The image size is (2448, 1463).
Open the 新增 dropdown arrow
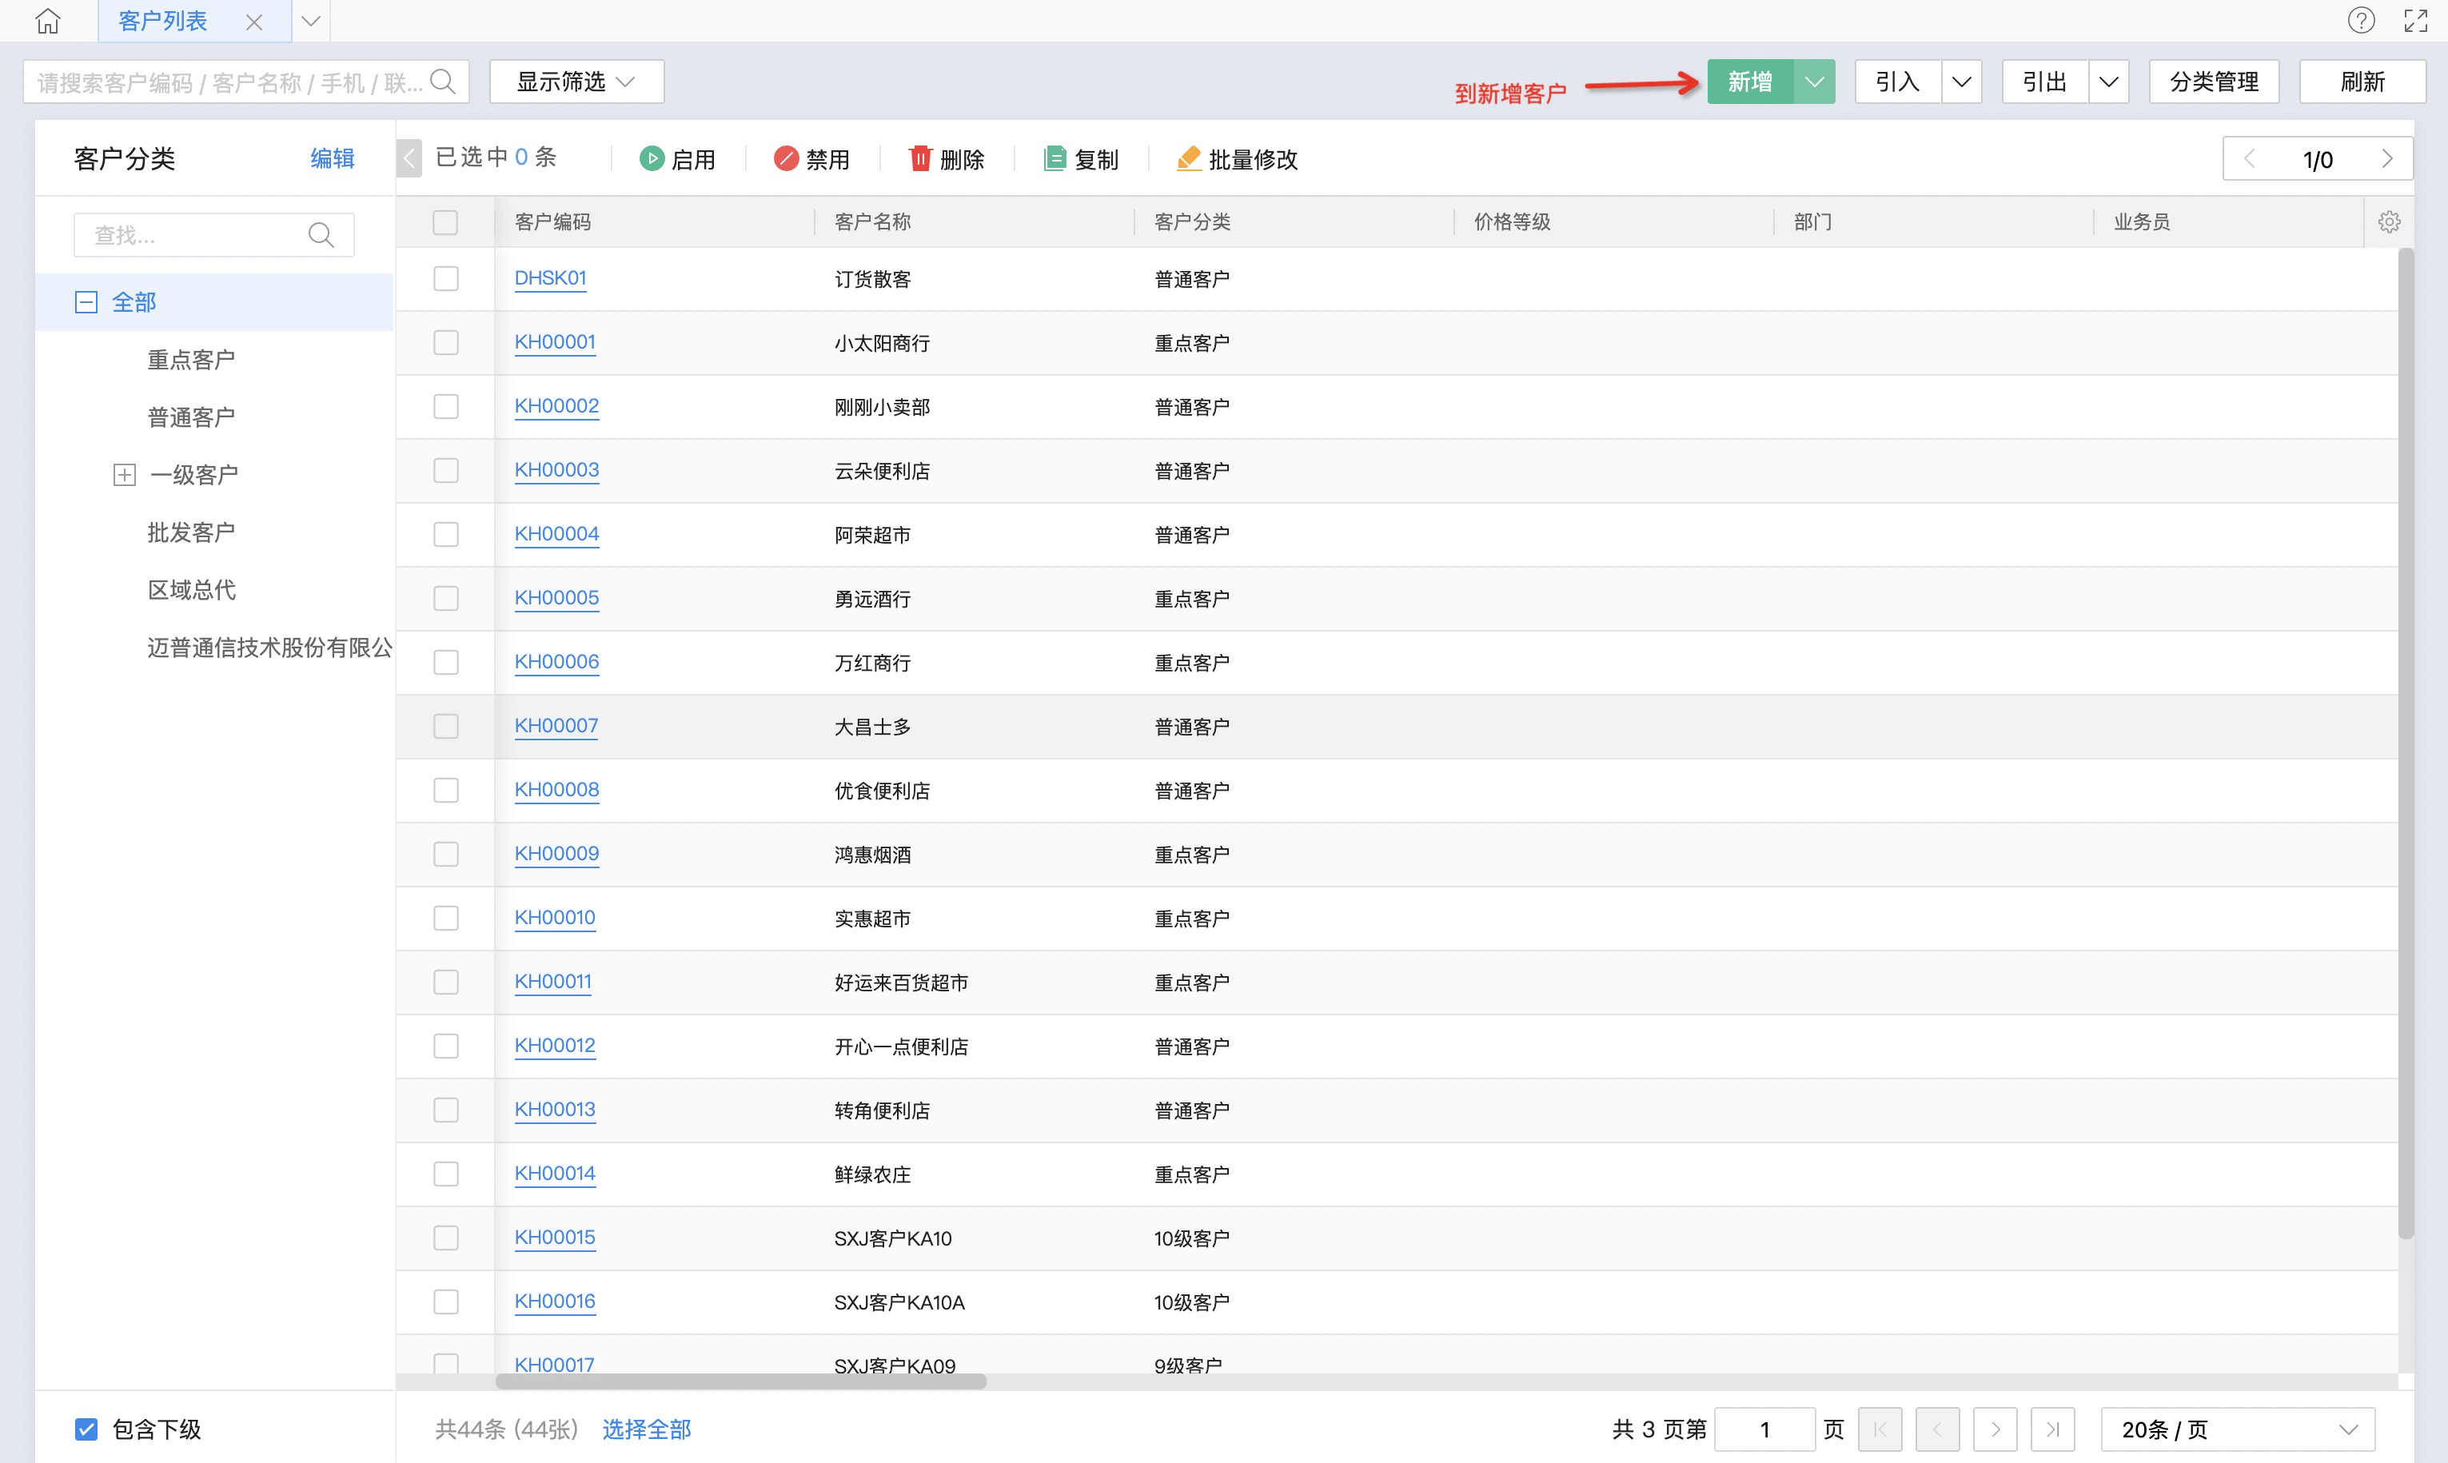click(1814, 82)
